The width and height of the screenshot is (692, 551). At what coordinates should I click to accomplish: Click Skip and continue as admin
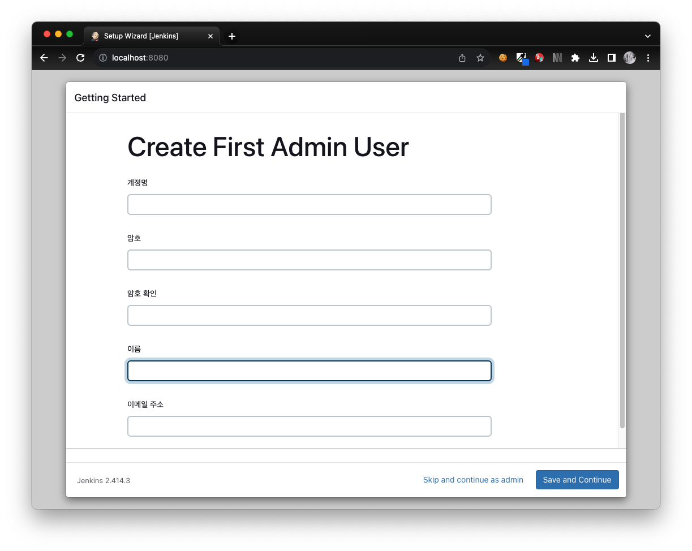pyautogui.click(x=473, y=480)
